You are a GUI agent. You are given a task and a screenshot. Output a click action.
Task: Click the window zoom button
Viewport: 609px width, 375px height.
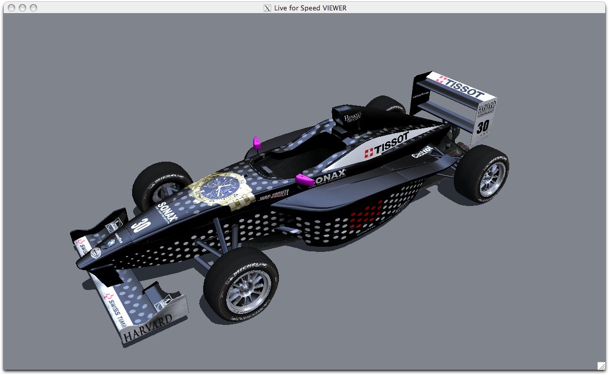[x=33, y=8]
